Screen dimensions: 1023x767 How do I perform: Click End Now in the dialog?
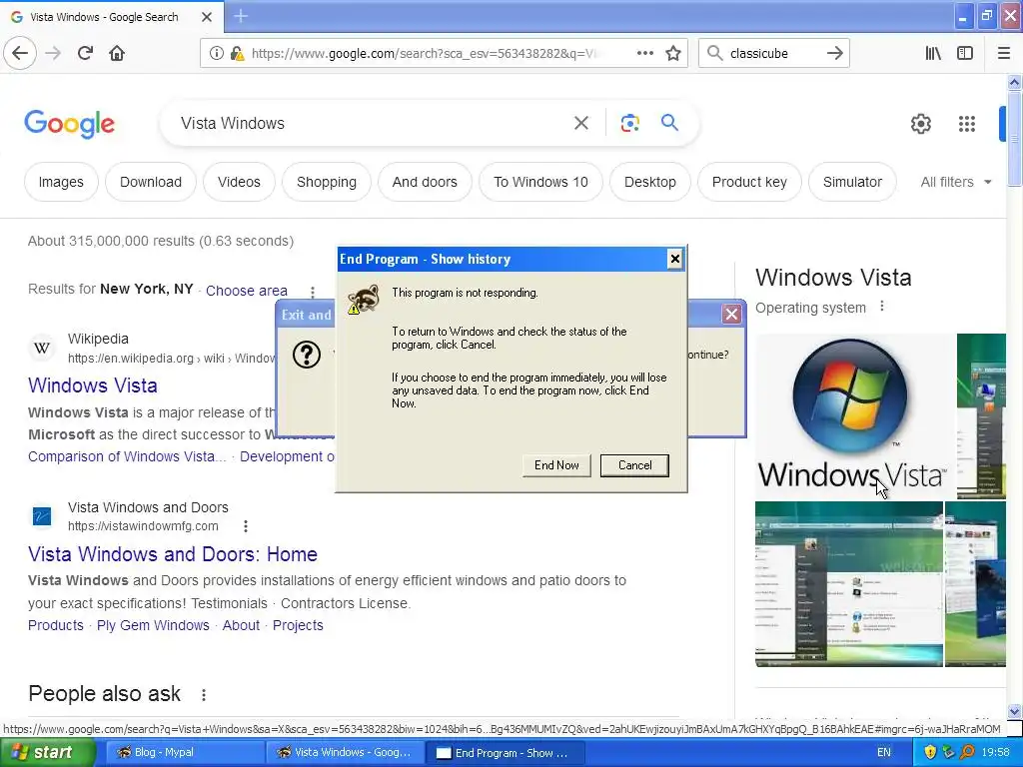556,465
